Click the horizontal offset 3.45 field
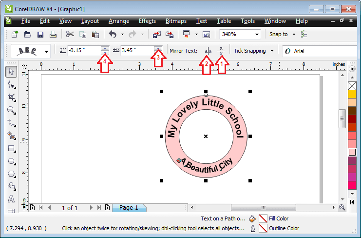 click(x=136, y=51)
